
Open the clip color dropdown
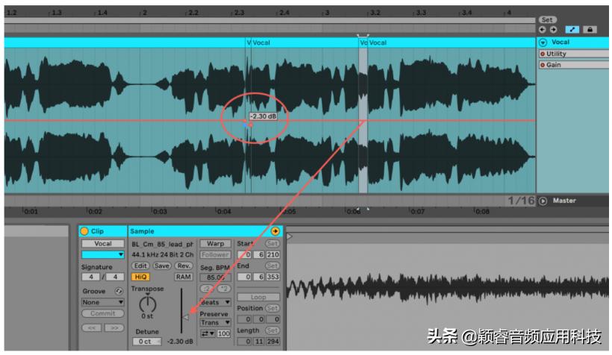point(103,254)
